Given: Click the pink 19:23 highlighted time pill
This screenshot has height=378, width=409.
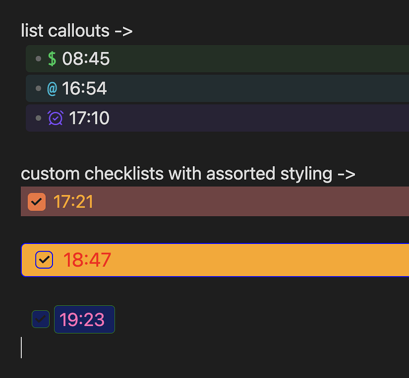Looking at the screenshot, I should click(84, 319).
